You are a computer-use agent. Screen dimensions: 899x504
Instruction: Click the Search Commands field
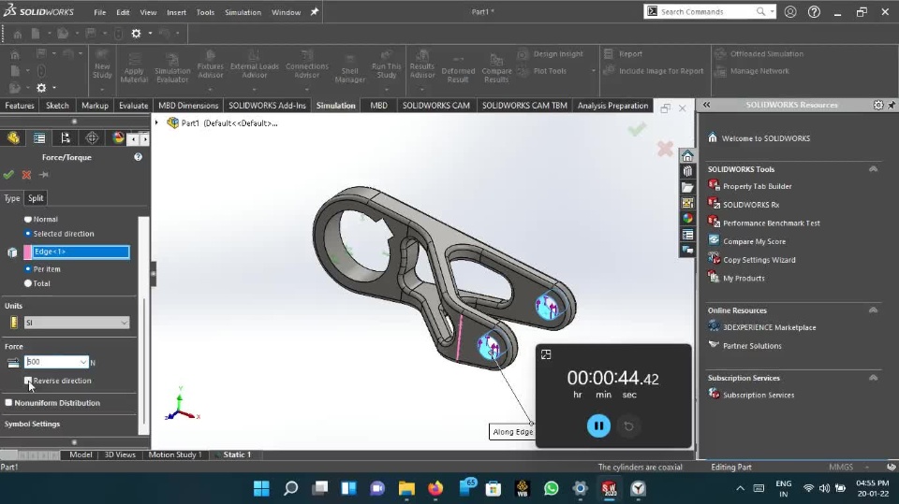[x=708, y=11]
